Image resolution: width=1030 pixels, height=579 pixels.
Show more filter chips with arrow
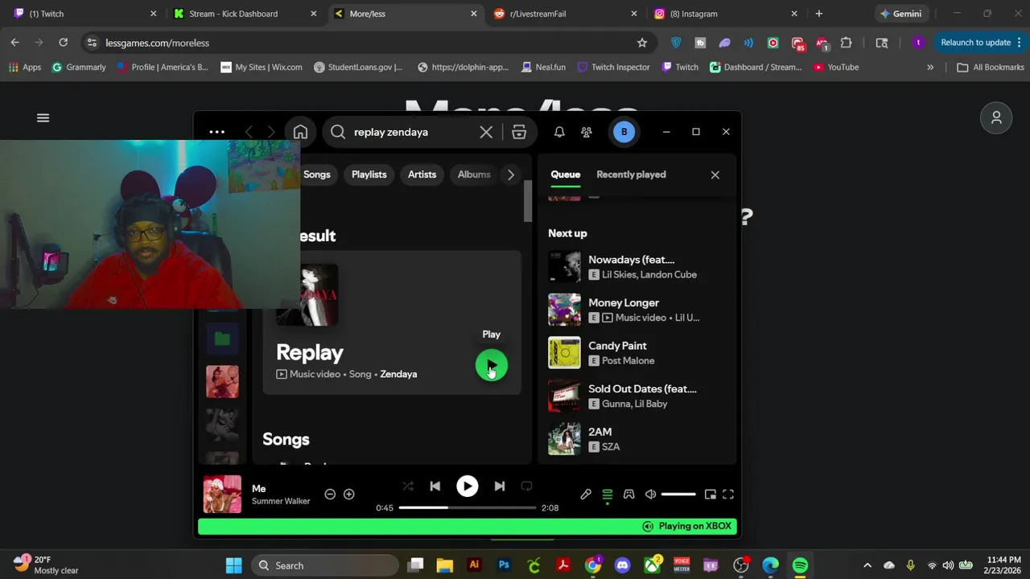[510, 175]
